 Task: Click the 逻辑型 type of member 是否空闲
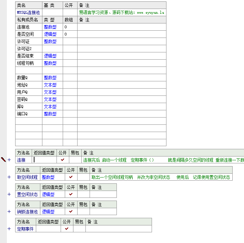[50, 34]
